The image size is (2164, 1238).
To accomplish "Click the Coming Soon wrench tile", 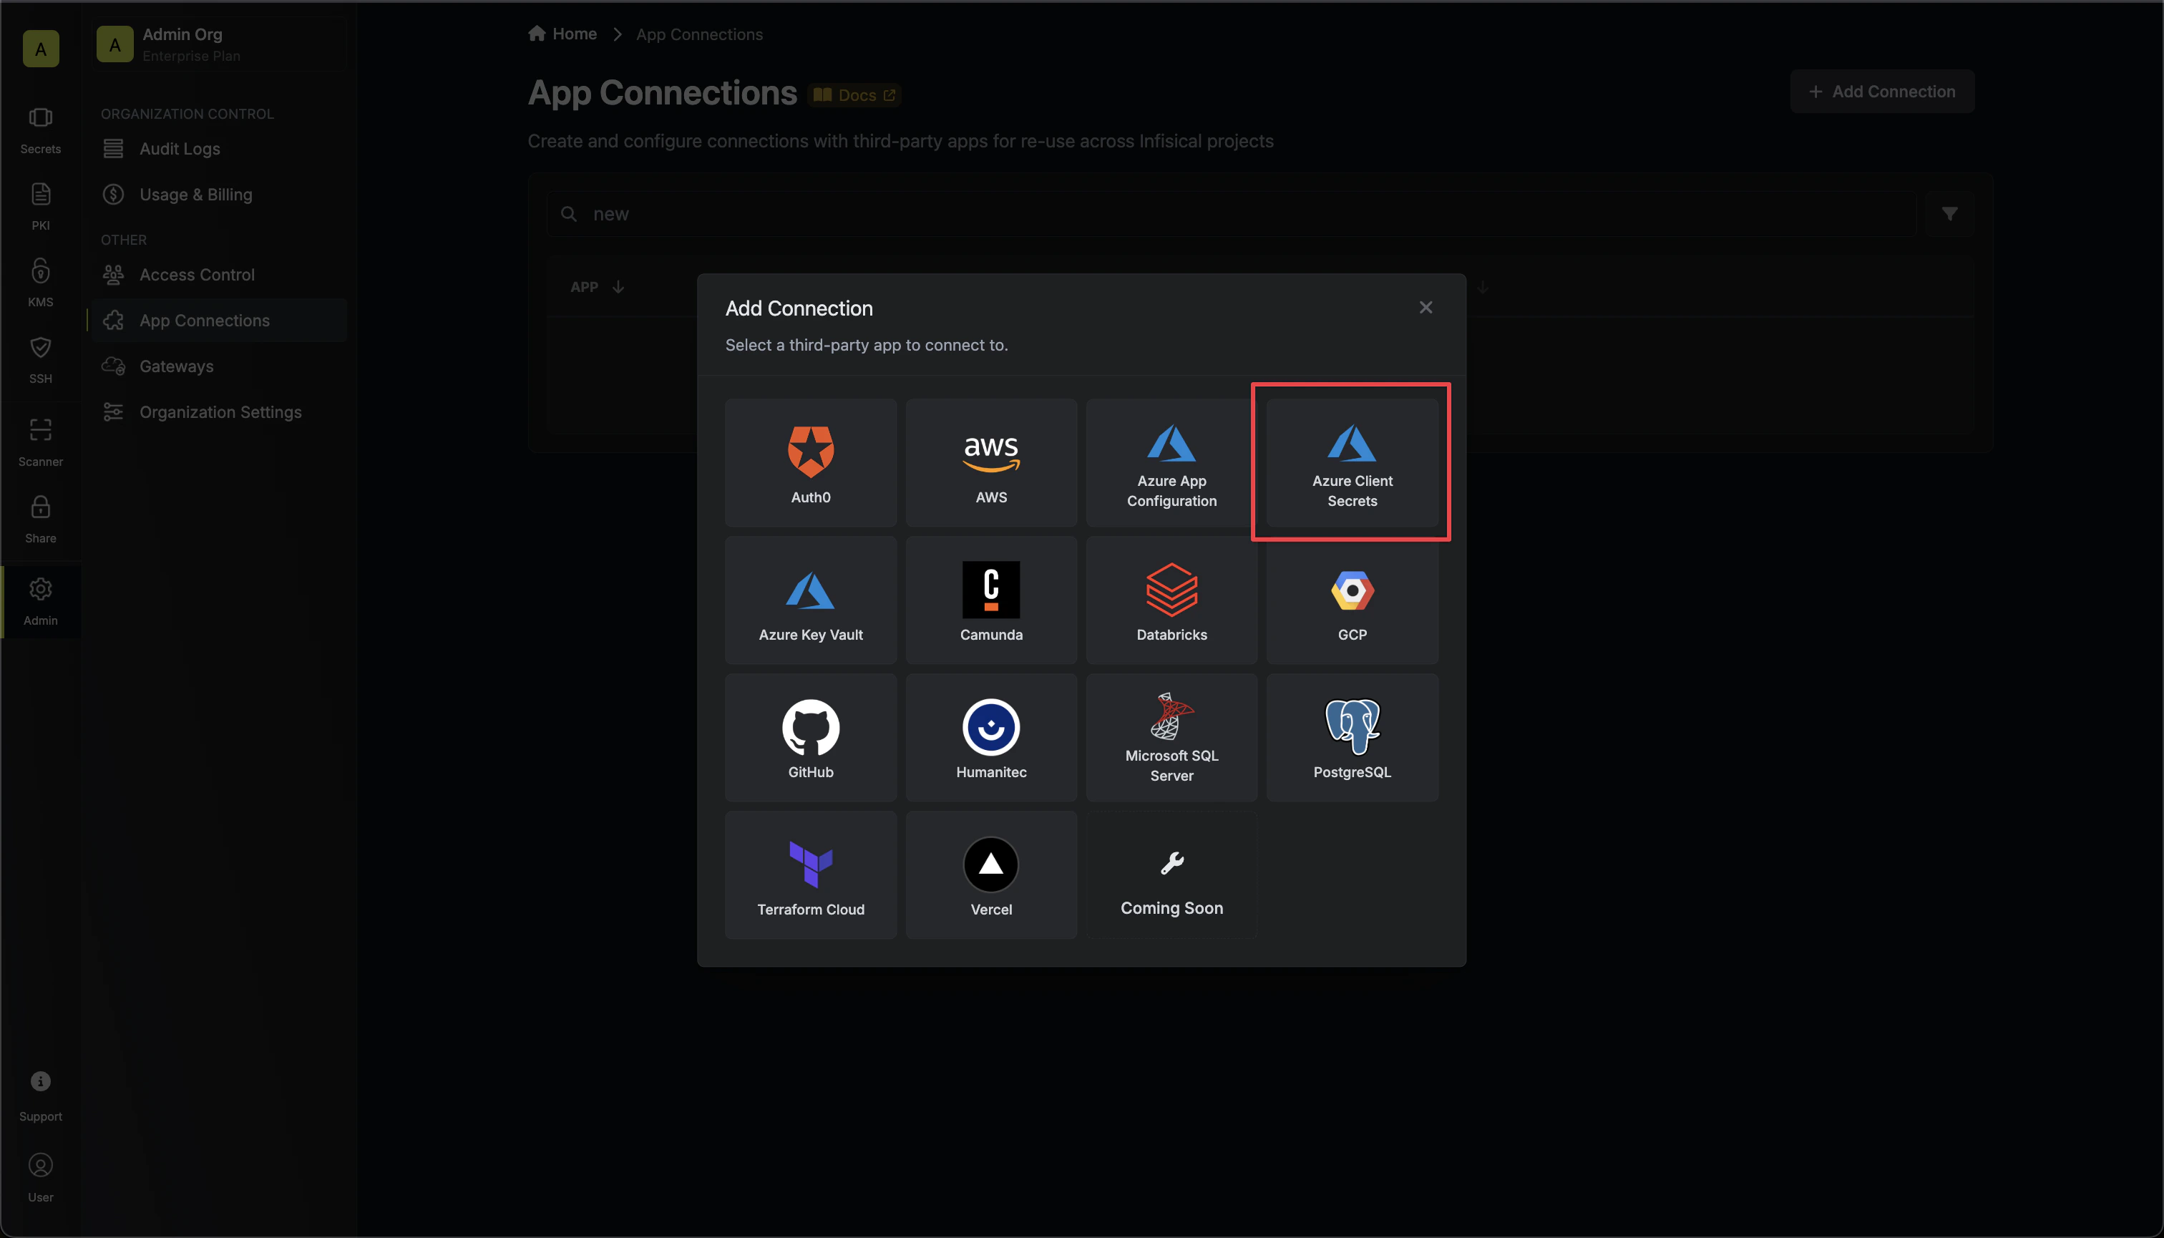I will pyautogui.click(x=1171, y=875).
